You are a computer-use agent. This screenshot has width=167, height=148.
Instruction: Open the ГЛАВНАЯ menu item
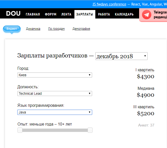33,14
